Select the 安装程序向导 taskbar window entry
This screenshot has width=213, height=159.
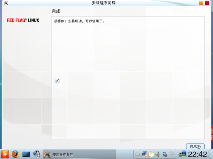click(79, 154)
